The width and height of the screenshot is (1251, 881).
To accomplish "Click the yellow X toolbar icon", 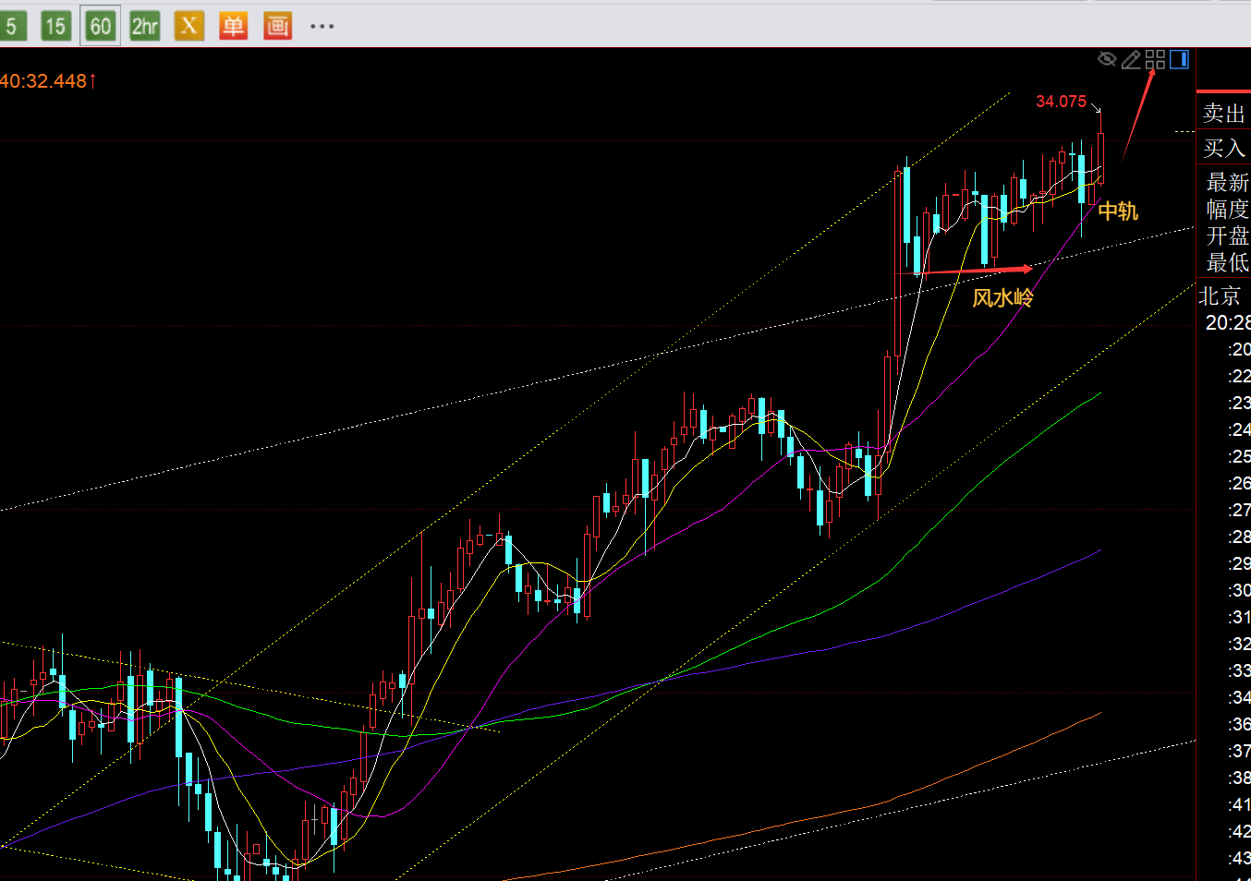I will (189, 26).
